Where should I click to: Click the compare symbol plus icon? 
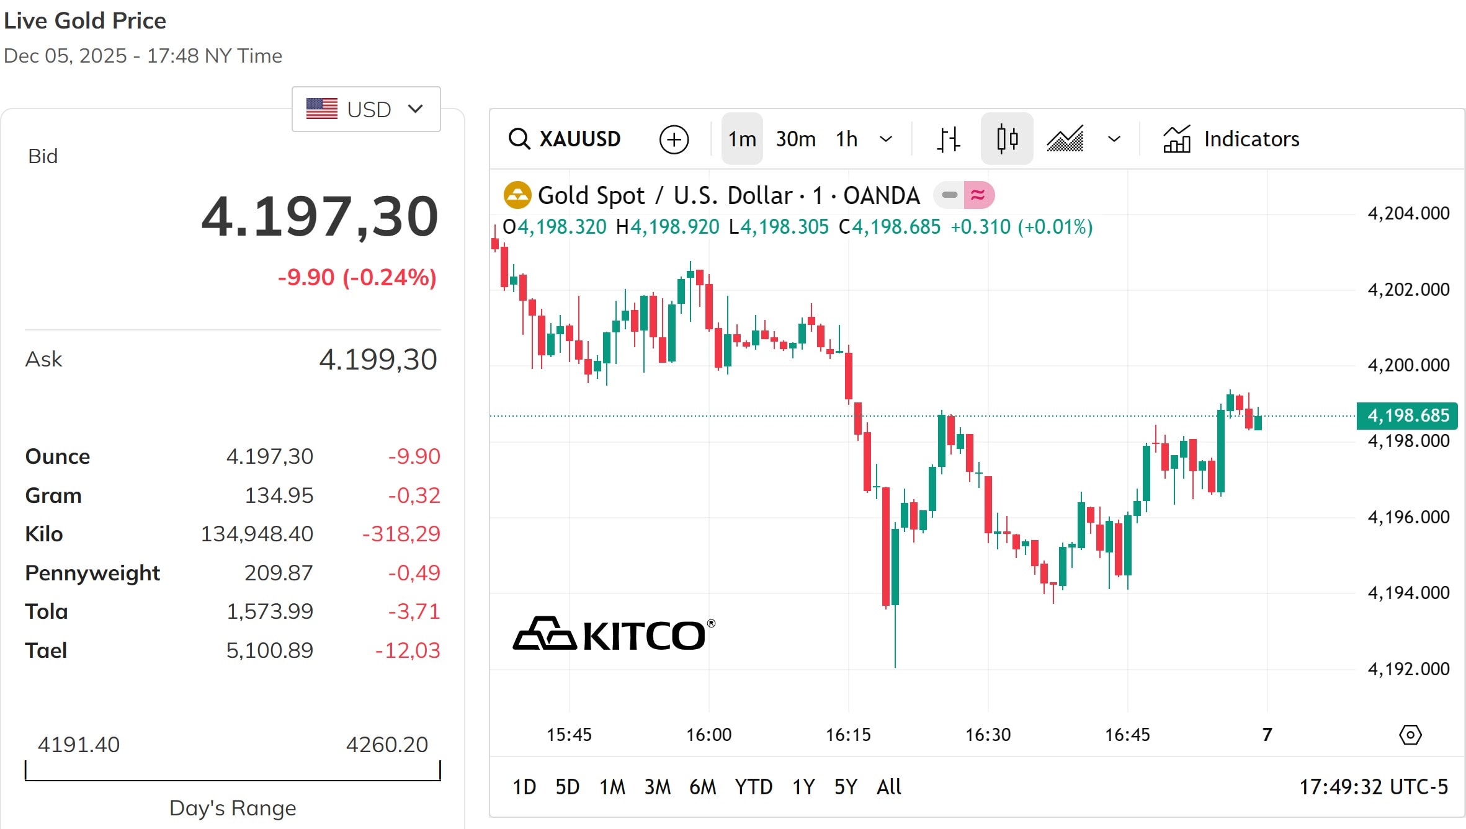coord(674,138)
